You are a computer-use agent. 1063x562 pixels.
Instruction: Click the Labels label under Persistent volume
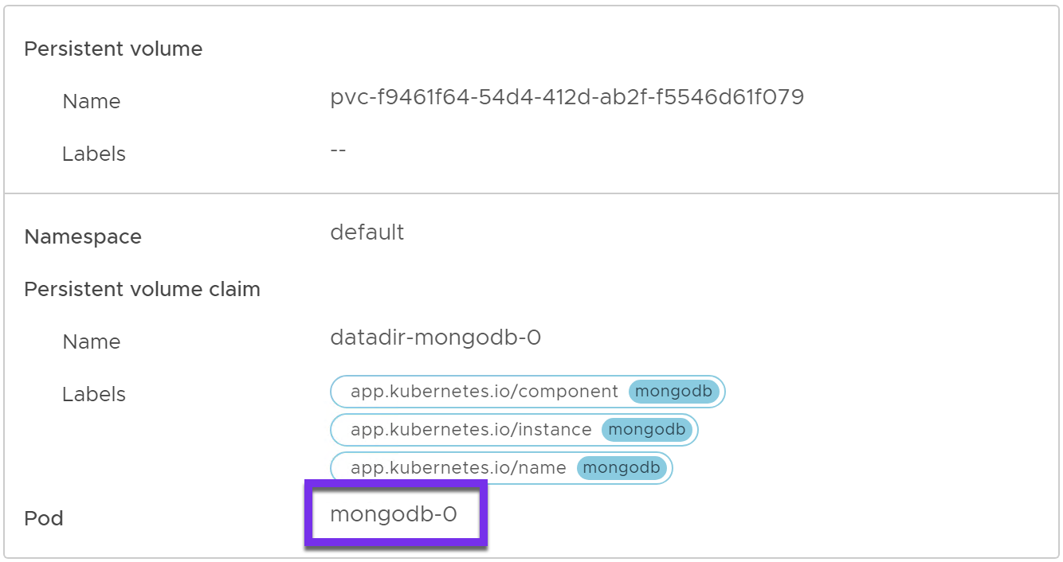(94, 154)
